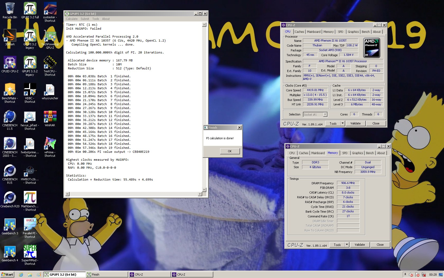Image resolution: width=444 pixels, height=278 pixels.
Task: Open Calculate menu in GPUPI
Action: pos(72,19)
